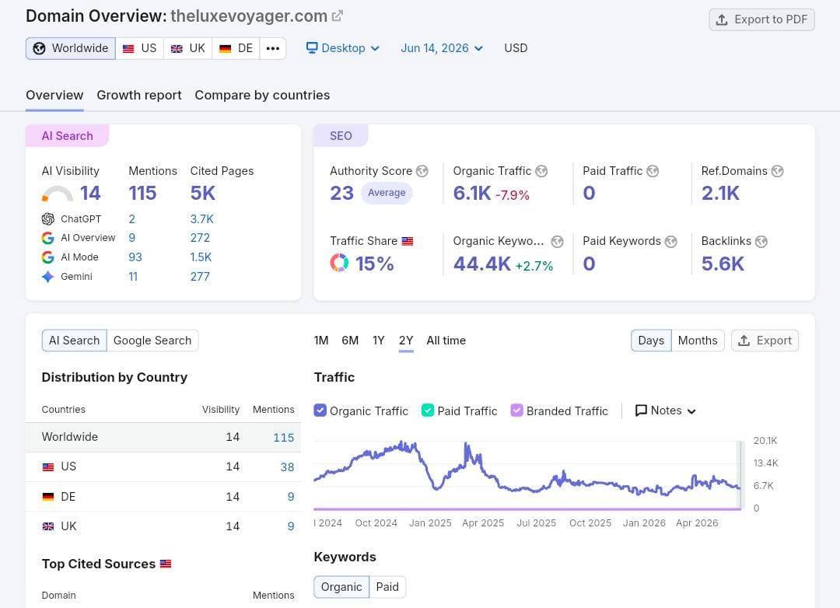Switch to Compare by countries tab
Image resolution: width=840 pixels, height=608 pixels.
point(263,96)
